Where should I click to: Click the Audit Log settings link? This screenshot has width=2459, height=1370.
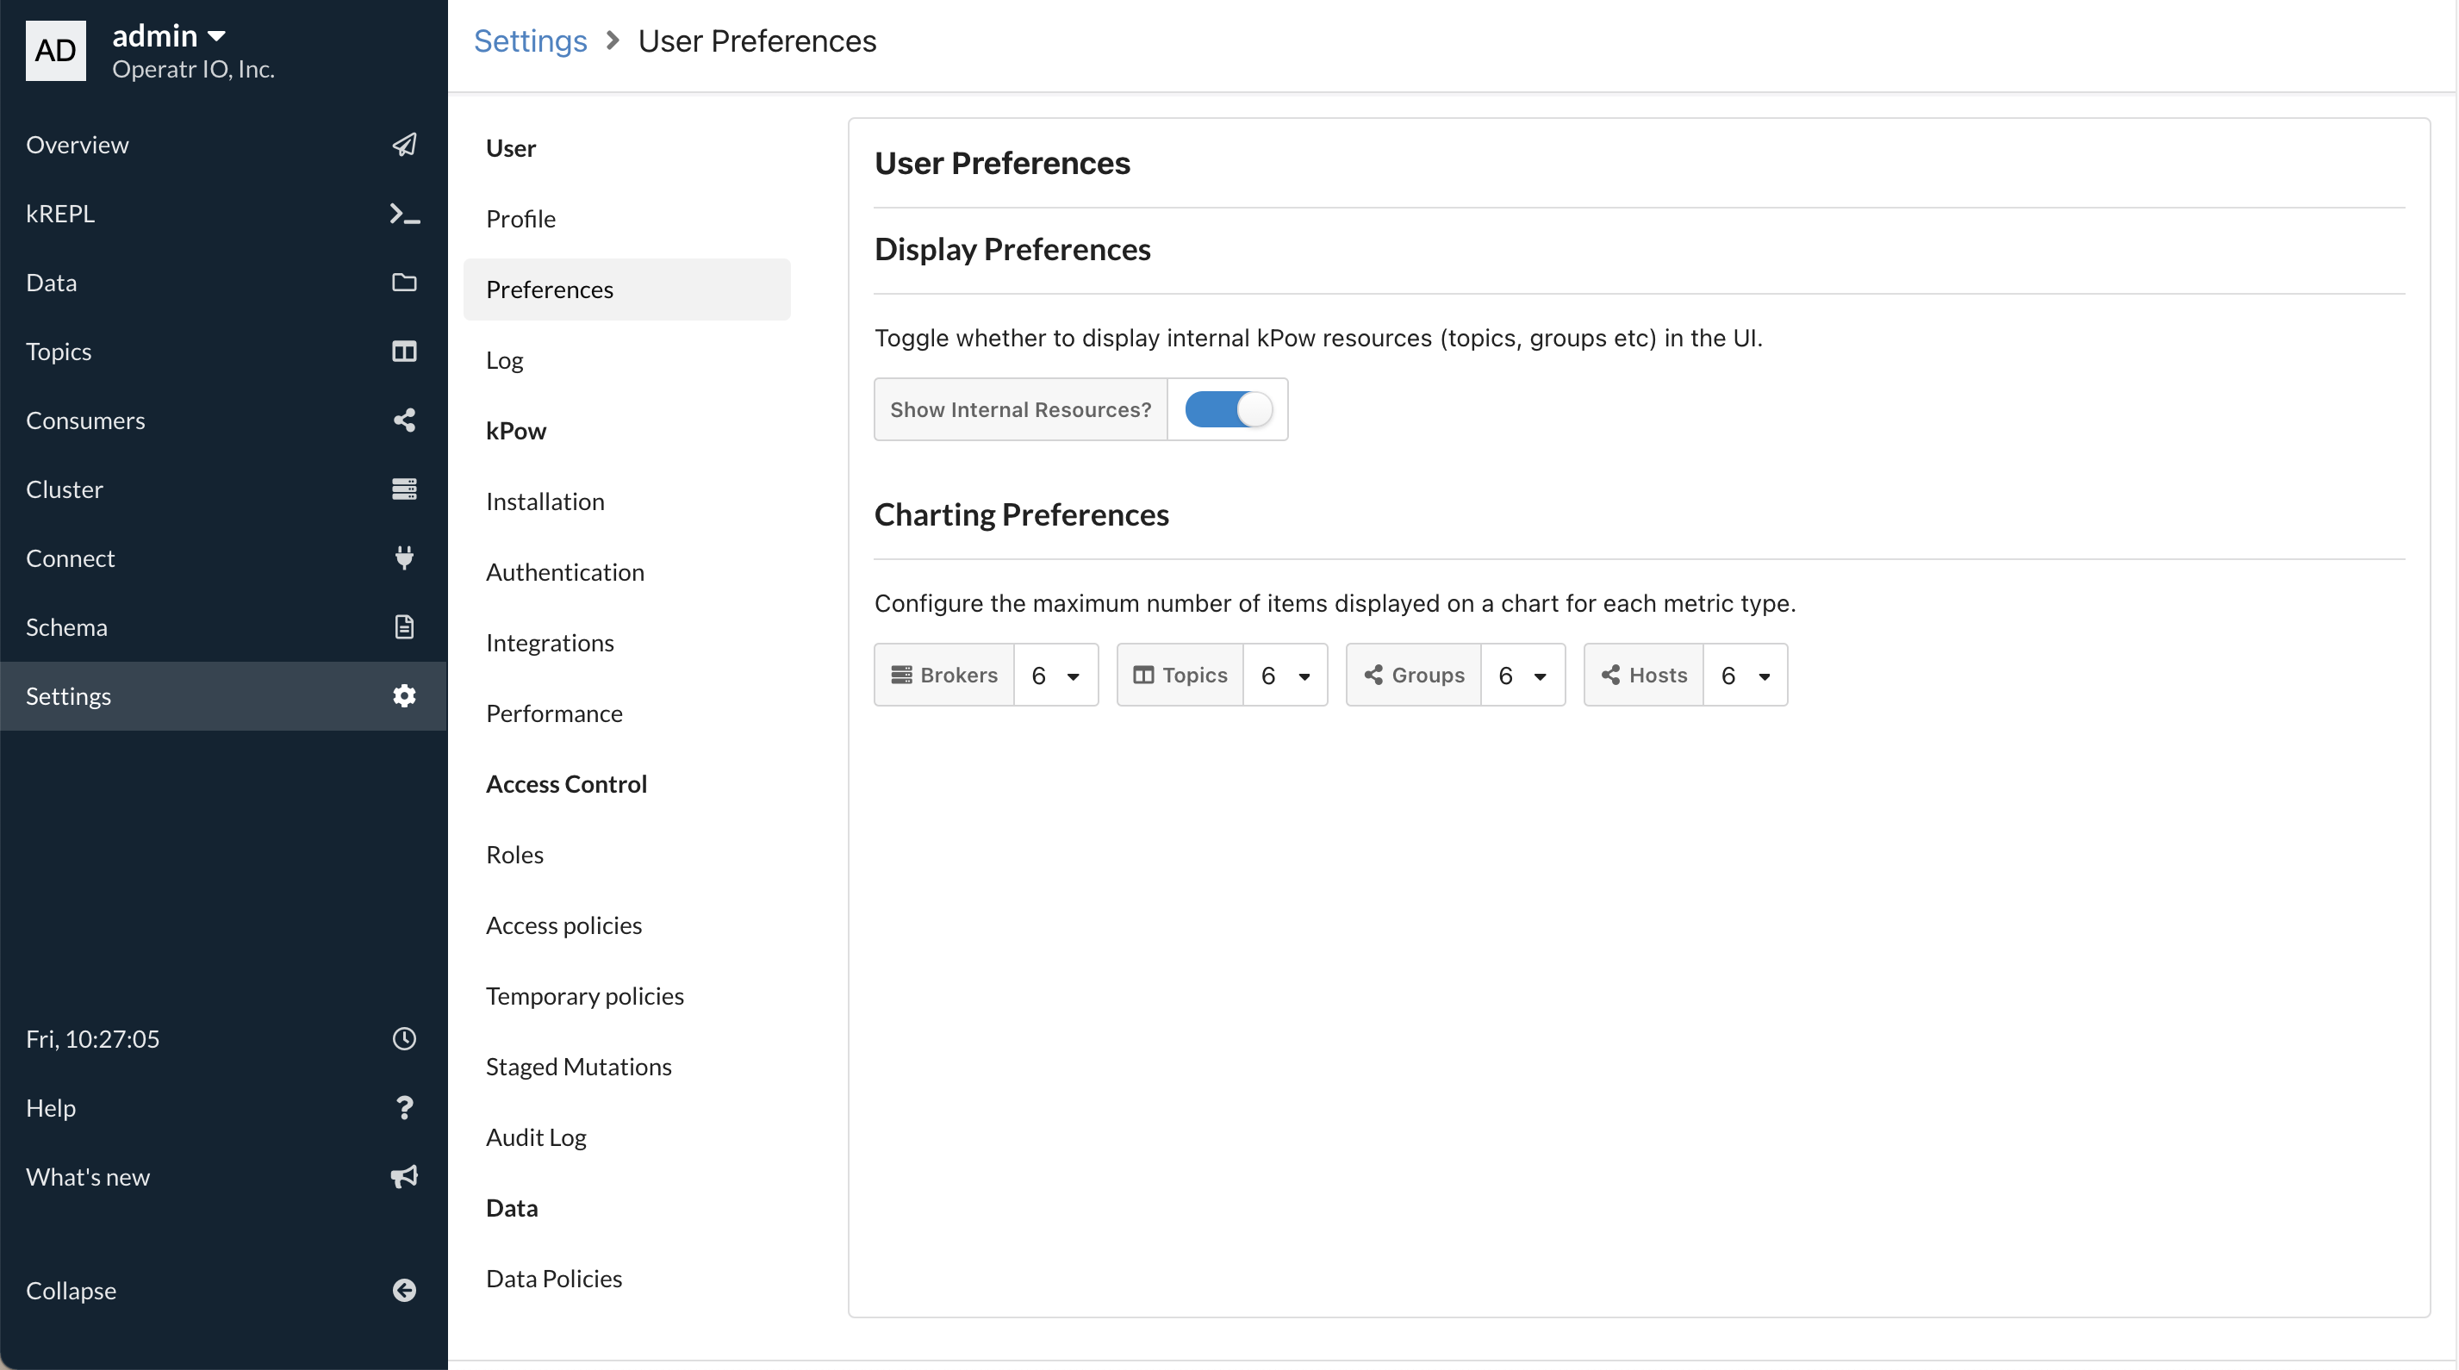[x=536, y=1136]
